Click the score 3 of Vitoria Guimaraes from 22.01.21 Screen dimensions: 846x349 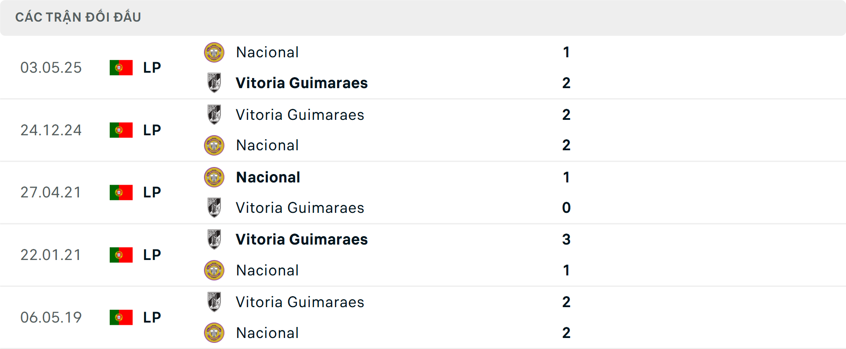click(567, 239)
